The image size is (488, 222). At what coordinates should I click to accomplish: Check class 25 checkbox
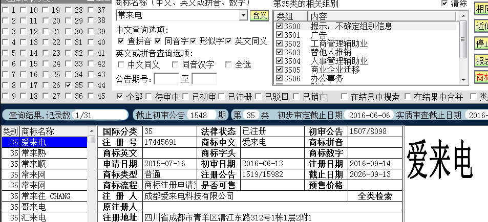coord(46,74)
